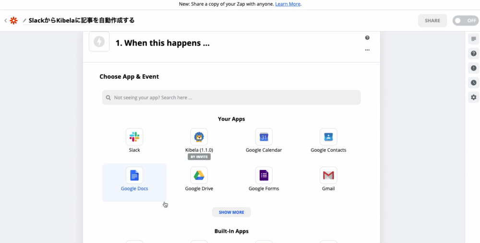The width and height of the screenshot is (480, 243).
Task: Click the SHOW MORE button
Action: (231, 212)
